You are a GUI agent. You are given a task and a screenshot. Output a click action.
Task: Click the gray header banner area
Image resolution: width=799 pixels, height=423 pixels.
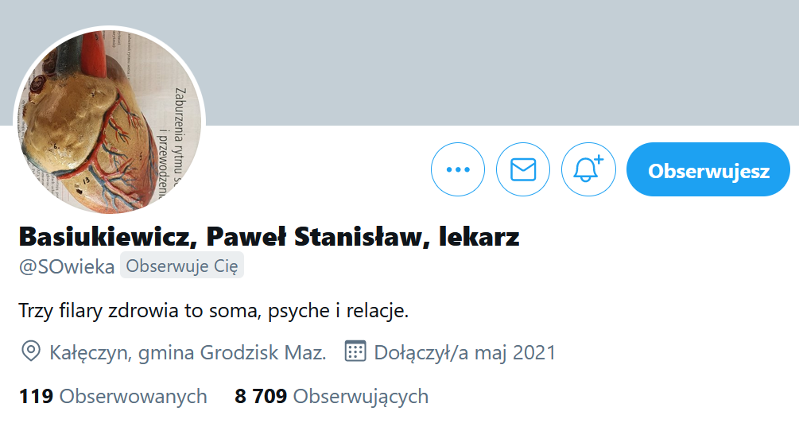click(x=499, y=61)
